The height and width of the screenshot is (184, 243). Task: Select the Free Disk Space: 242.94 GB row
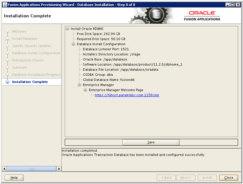[99, 34]
